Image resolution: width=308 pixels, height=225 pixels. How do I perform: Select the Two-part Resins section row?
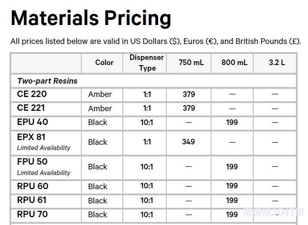coord(47,81)
